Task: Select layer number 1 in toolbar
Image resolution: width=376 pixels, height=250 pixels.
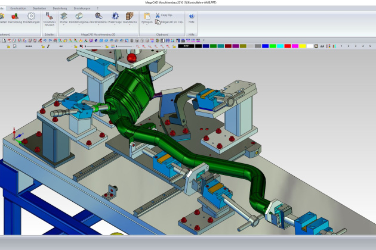Action: (x=341, y=46)
